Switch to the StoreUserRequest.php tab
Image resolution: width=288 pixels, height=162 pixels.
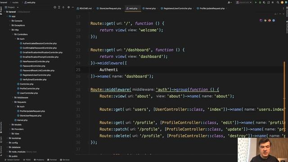[109, 9]
